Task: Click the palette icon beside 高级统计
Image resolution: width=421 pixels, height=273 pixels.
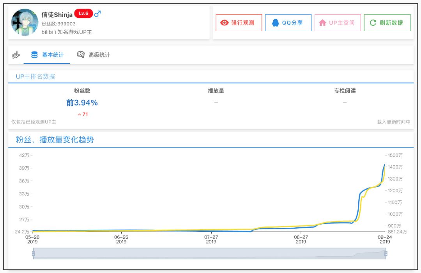Action: 81,55
